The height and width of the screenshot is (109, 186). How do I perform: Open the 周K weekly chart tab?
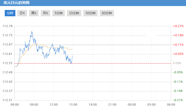click(34, 13)
